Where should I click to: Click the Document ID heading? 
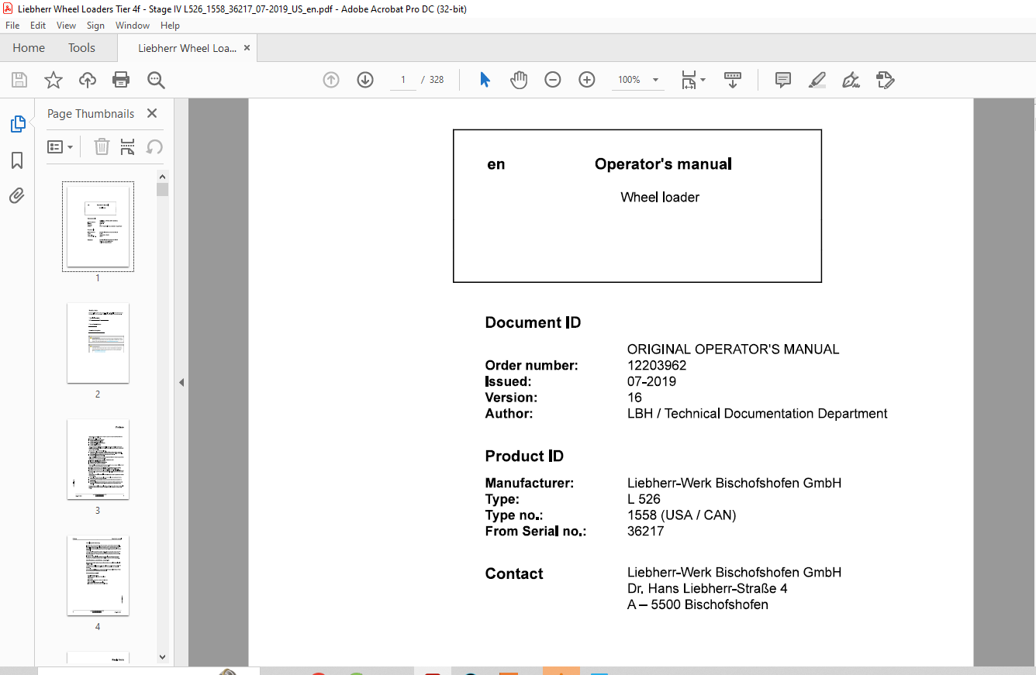(533, 322)
